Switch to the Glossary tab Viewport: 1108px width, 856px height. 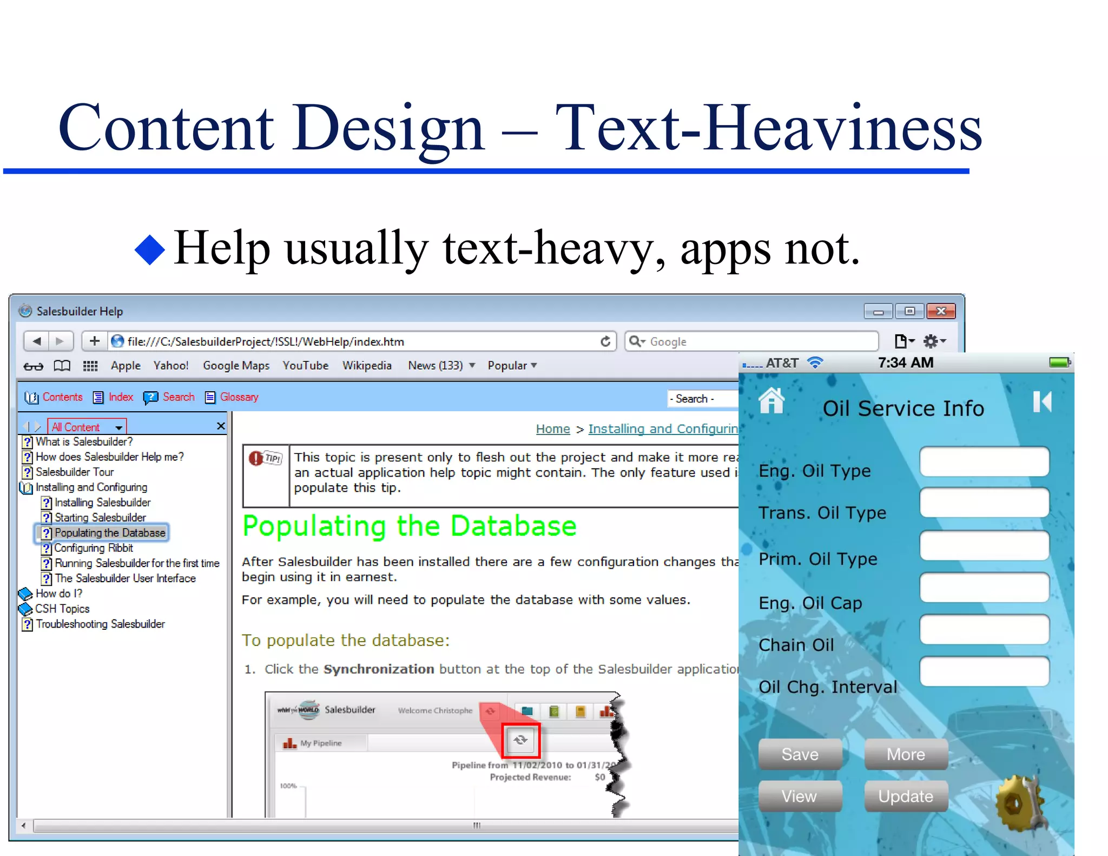point(232,397)
